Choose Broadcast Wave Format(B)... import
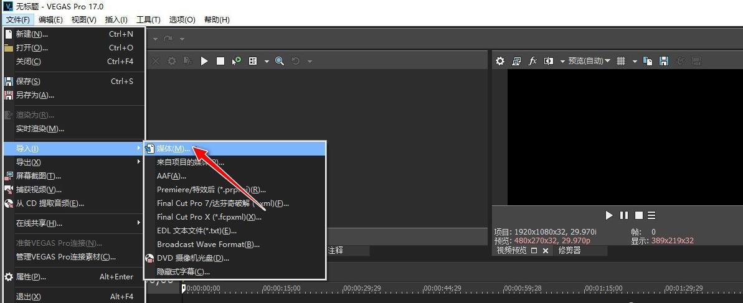The width and height of the screenshot is (743, 303). [235, 245]
